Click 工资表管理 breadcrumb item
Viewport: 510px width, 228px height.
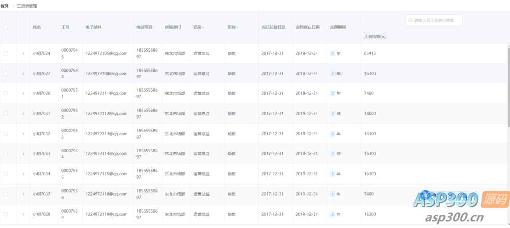point(27,6)
